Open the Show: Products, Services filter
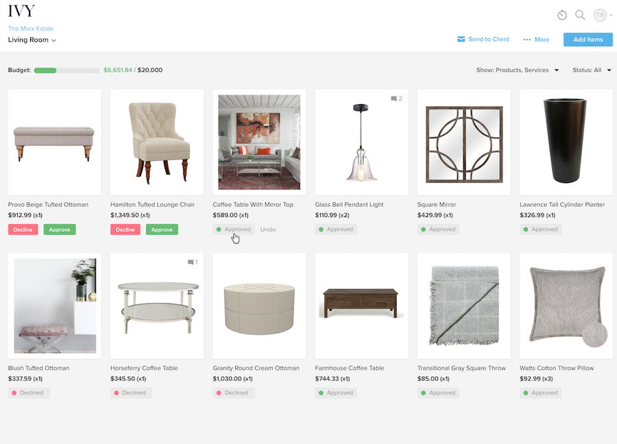This screenshot has width=617, height=444. pyautogui.click(x=517, y=70)
